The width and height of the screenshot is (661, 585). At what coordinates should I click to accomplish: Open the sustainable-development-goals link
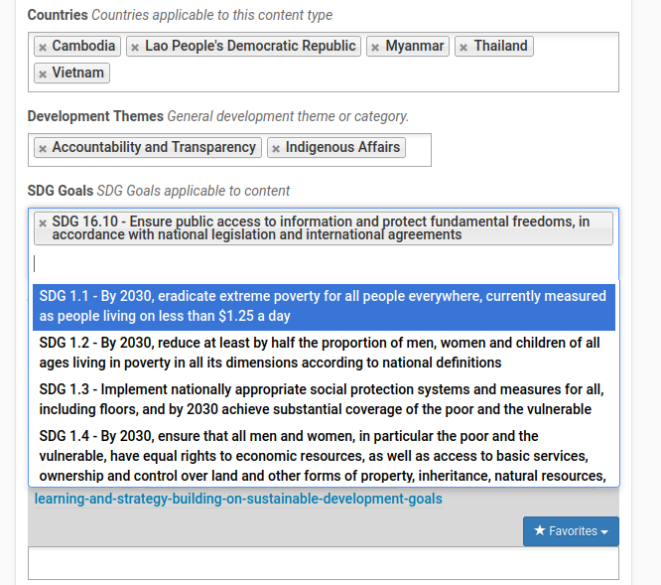(x=238, y=499)
